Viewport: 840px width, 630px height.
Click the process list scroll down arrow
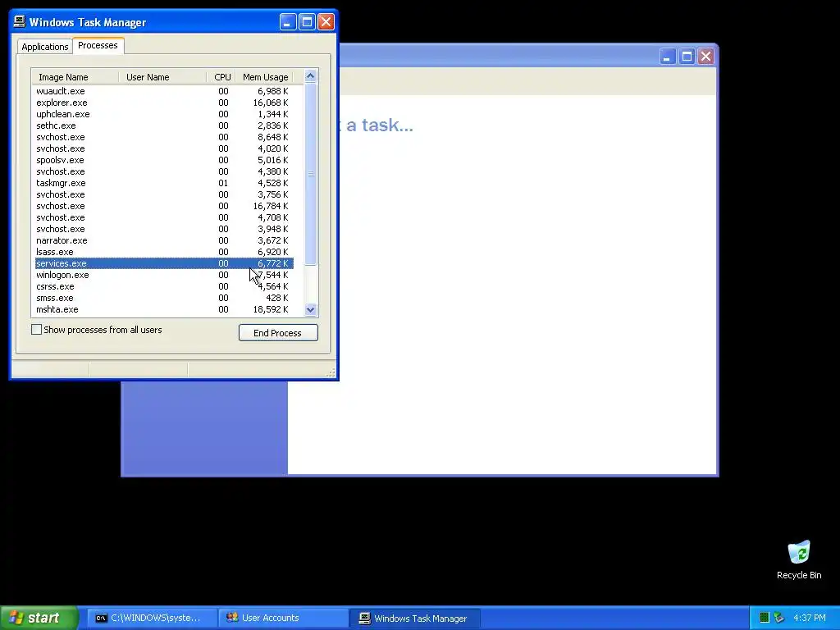311,309
